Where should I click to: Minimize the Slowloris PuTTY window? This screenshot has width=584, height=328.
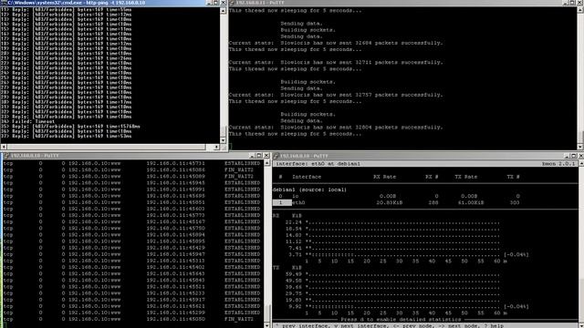coord(566,3)
